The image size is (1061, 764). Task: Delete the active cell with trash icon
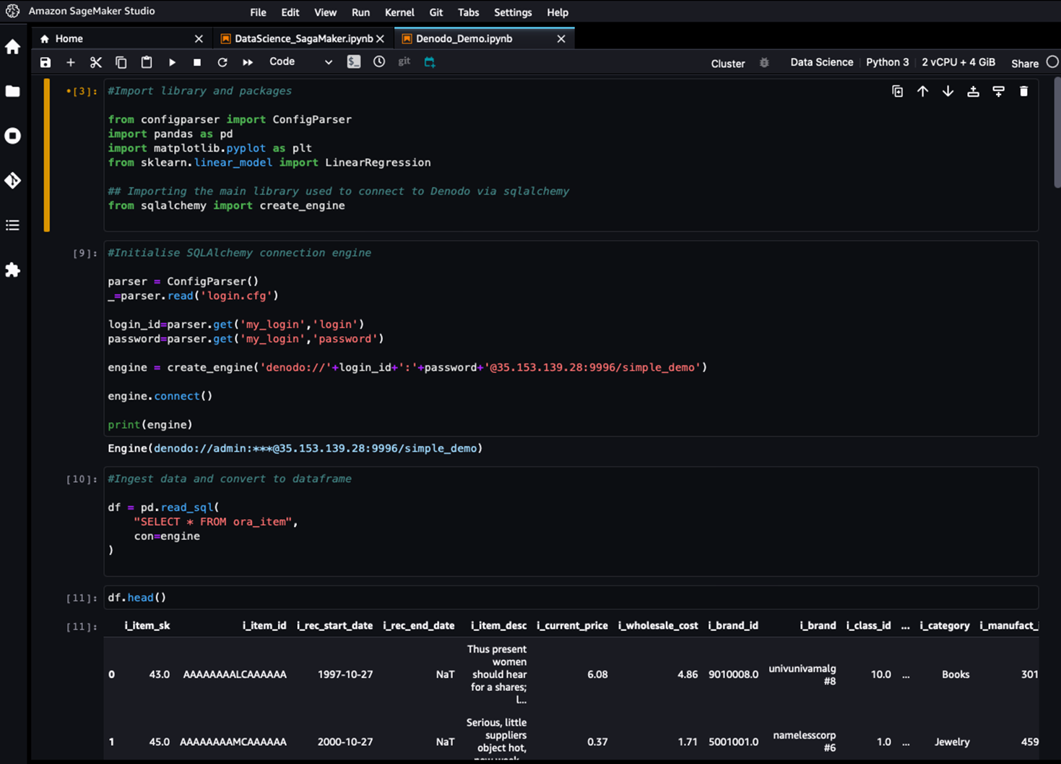1023,92
